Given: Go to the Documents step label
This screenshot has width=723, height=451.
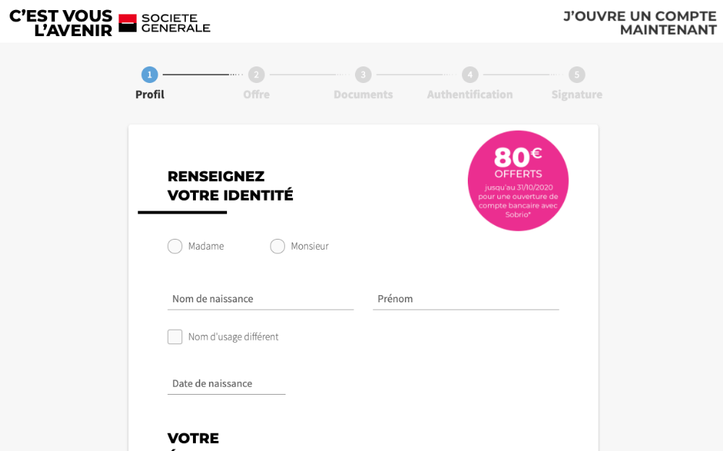Looking at the screenshot, I should coord(364,95).
